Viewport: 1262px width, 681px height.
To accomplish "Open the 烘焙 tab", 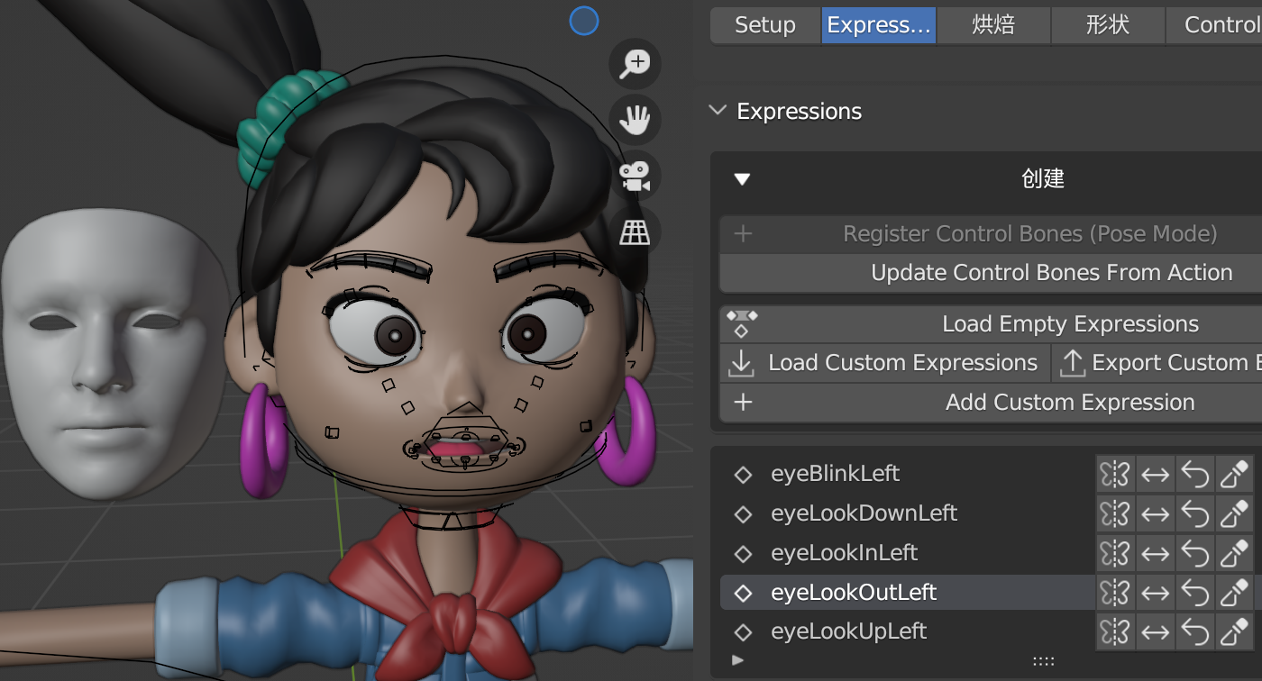I will 993,24.
